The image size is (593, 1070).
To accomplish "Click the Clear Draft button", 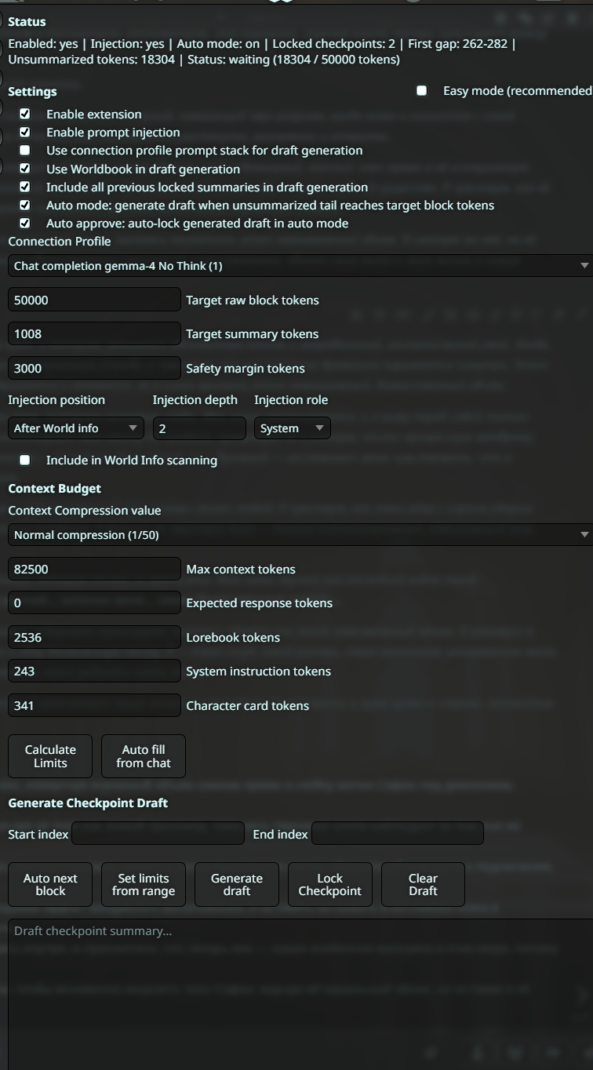I will click(423, 885).
